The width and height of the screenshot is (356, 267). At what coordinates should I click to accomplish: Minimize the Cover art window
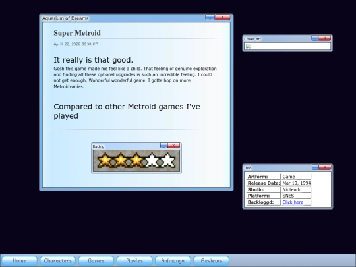(x=314, y=38)
